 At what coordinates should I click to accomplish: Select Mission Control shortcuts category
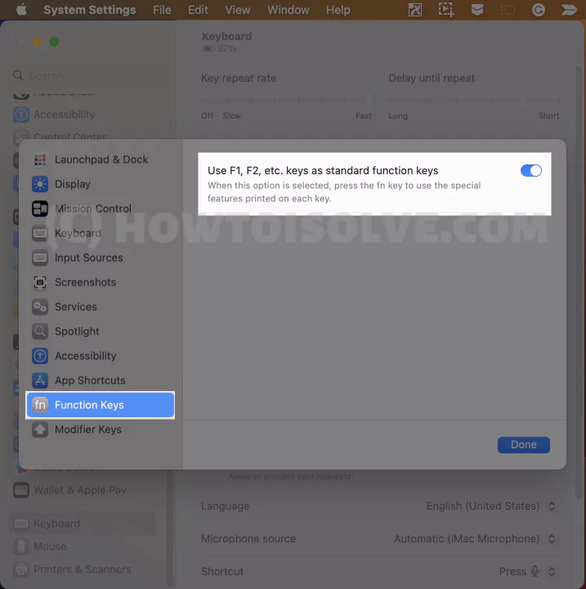[101, 209]
